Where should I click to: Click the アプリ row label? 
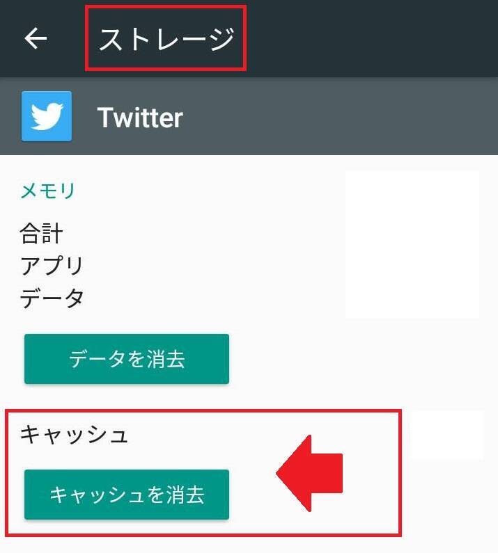tap(52, 266)
